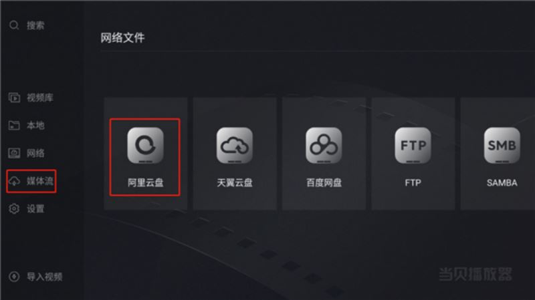The image size is (535, 300).
Task: Click the search magnifier icon
Action: (14, 25)
